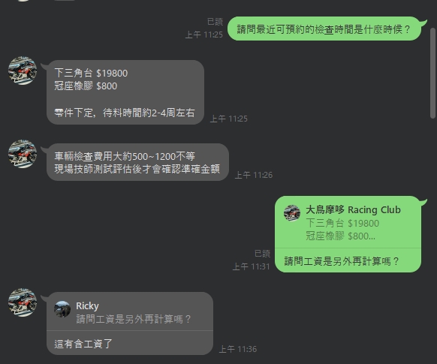This screenshot has width=437, height=364.
Task: Click the sender avatar beside the 這有含工資了 reply
Action: [23, 302]
